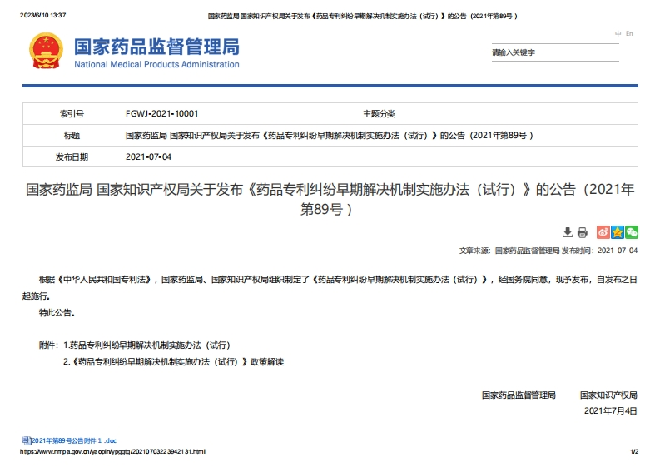Open attachment 2 政策解读 link
The width and height of the screenshot is (660, 467).
[173, 362]
